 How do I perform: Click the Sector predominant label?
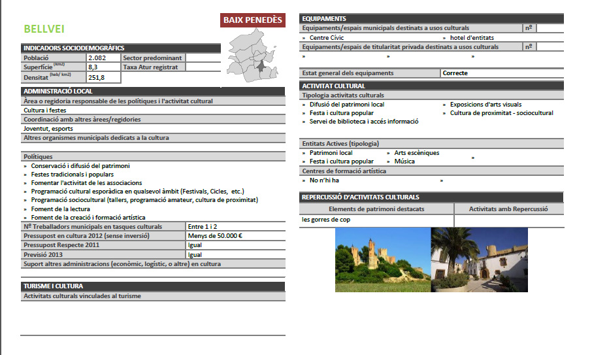(152, 58)
